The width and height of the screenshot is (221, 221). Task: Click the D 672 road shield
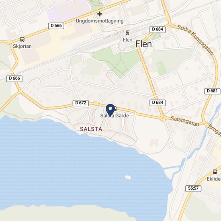[x=81, y=103]
